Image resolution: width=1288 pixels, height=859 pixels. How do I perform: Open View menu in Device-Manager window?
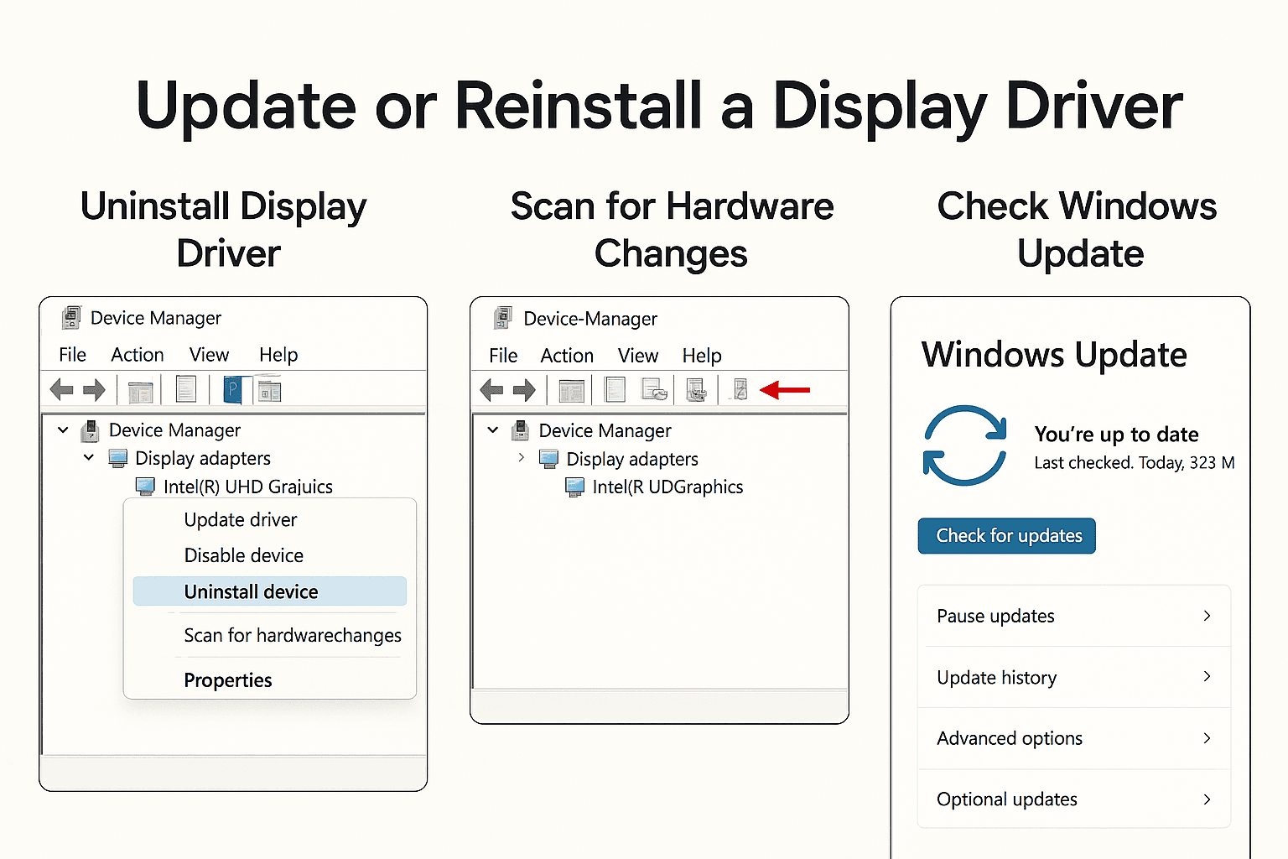638,356
